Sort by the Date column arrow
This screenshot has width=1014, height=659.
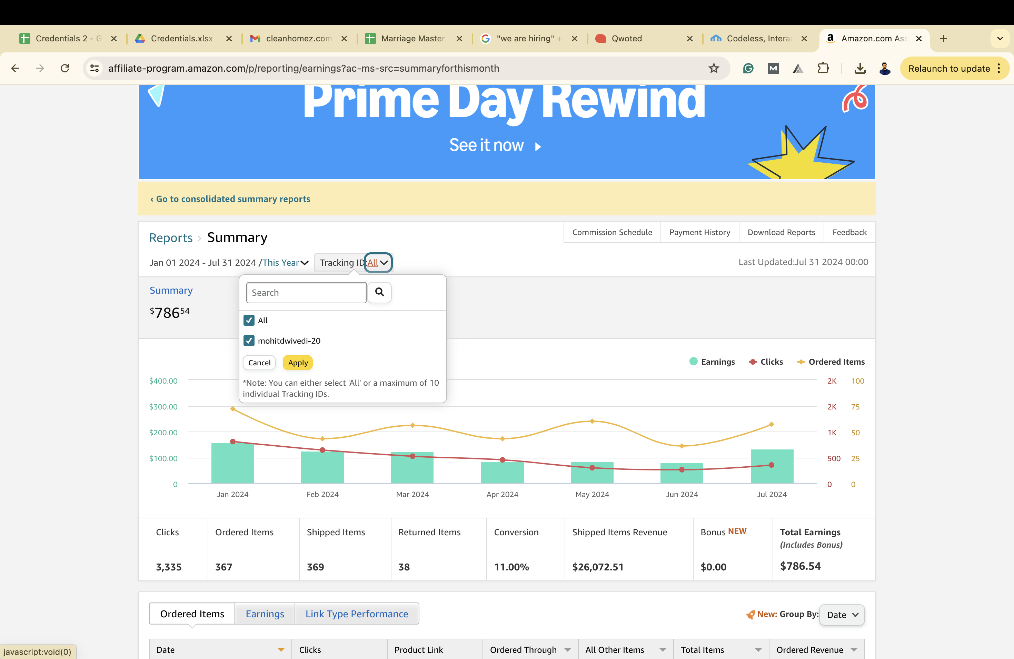pyautogui.click(x=281, y=650)
